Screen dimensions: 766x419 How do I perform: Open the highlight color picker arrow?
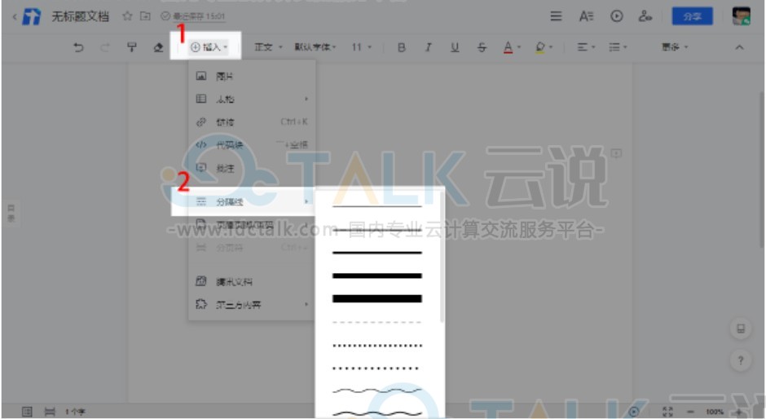[x=551, y=47]
